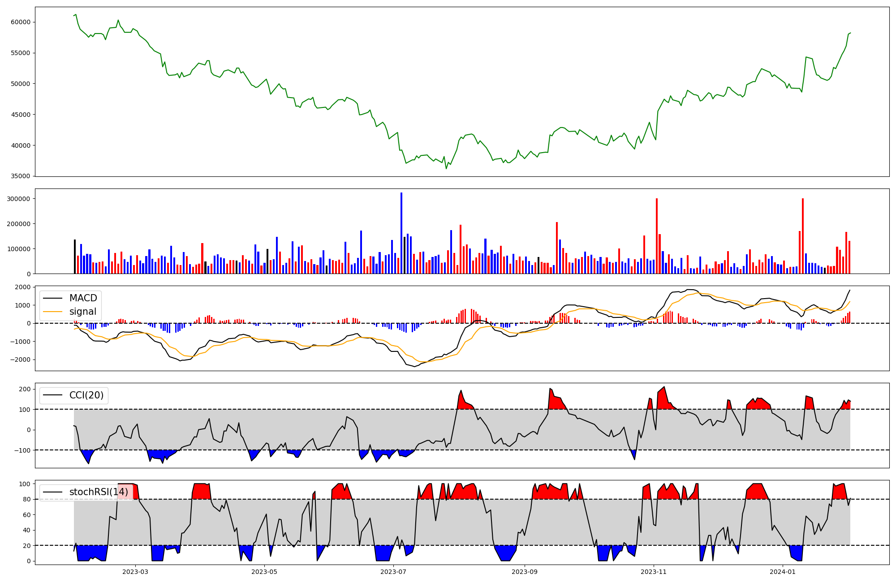
Task: Click the 200000 volume axis label
Action: click(18, 224)
